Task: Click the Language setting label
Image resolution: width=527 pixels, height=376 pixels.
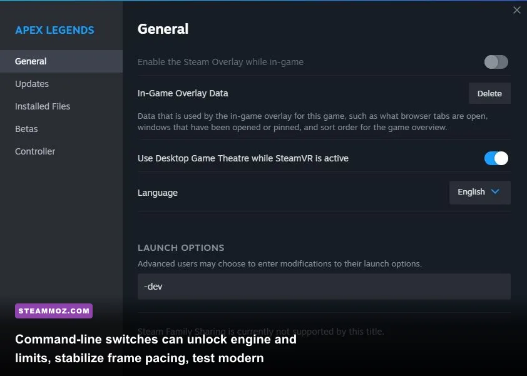Action: (x=158, y=193)
